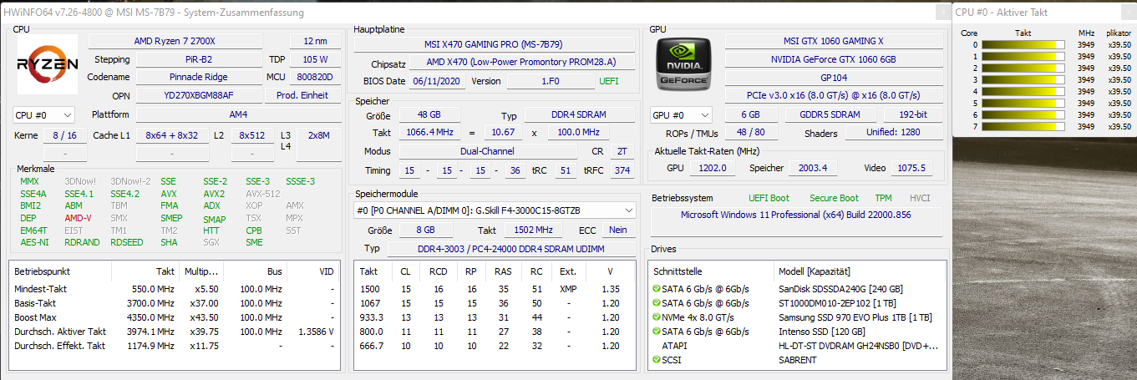Select the MSI GTX 1060 GAMING X field
The image size is (1137, 380).
833,41
